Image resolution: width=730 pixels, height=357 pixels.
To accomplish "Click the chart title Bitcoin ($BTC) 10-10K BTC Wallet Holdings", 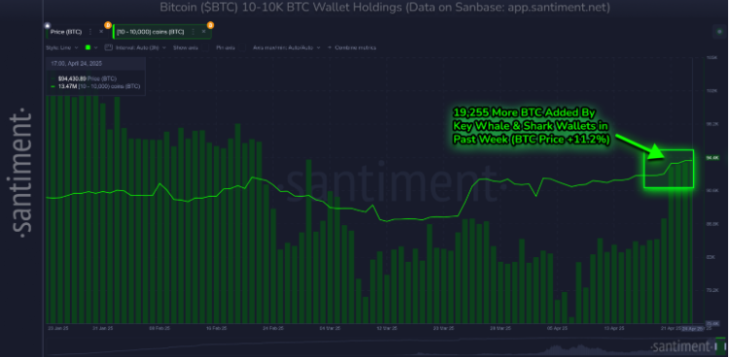I will (x=385, y=8).
